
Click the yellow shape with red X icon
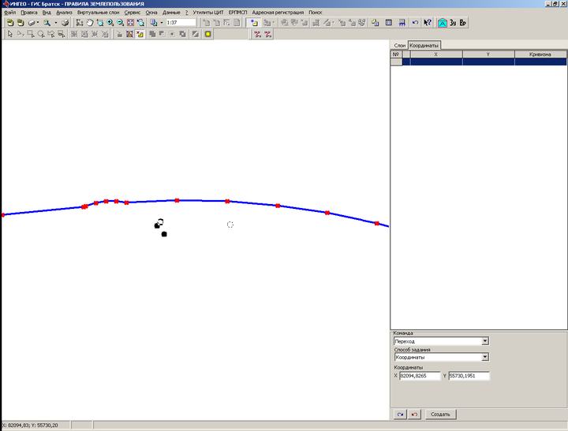pos(140,34)
